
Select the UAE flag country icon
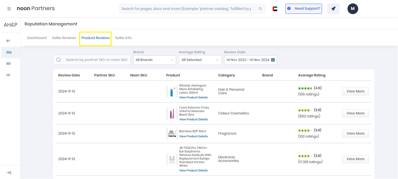pos(275,9)
